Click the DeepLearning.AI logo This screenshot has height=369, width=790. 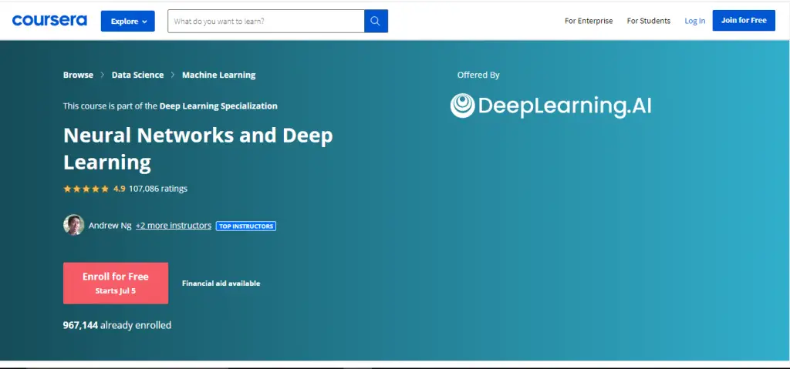(x=551, y=106)
